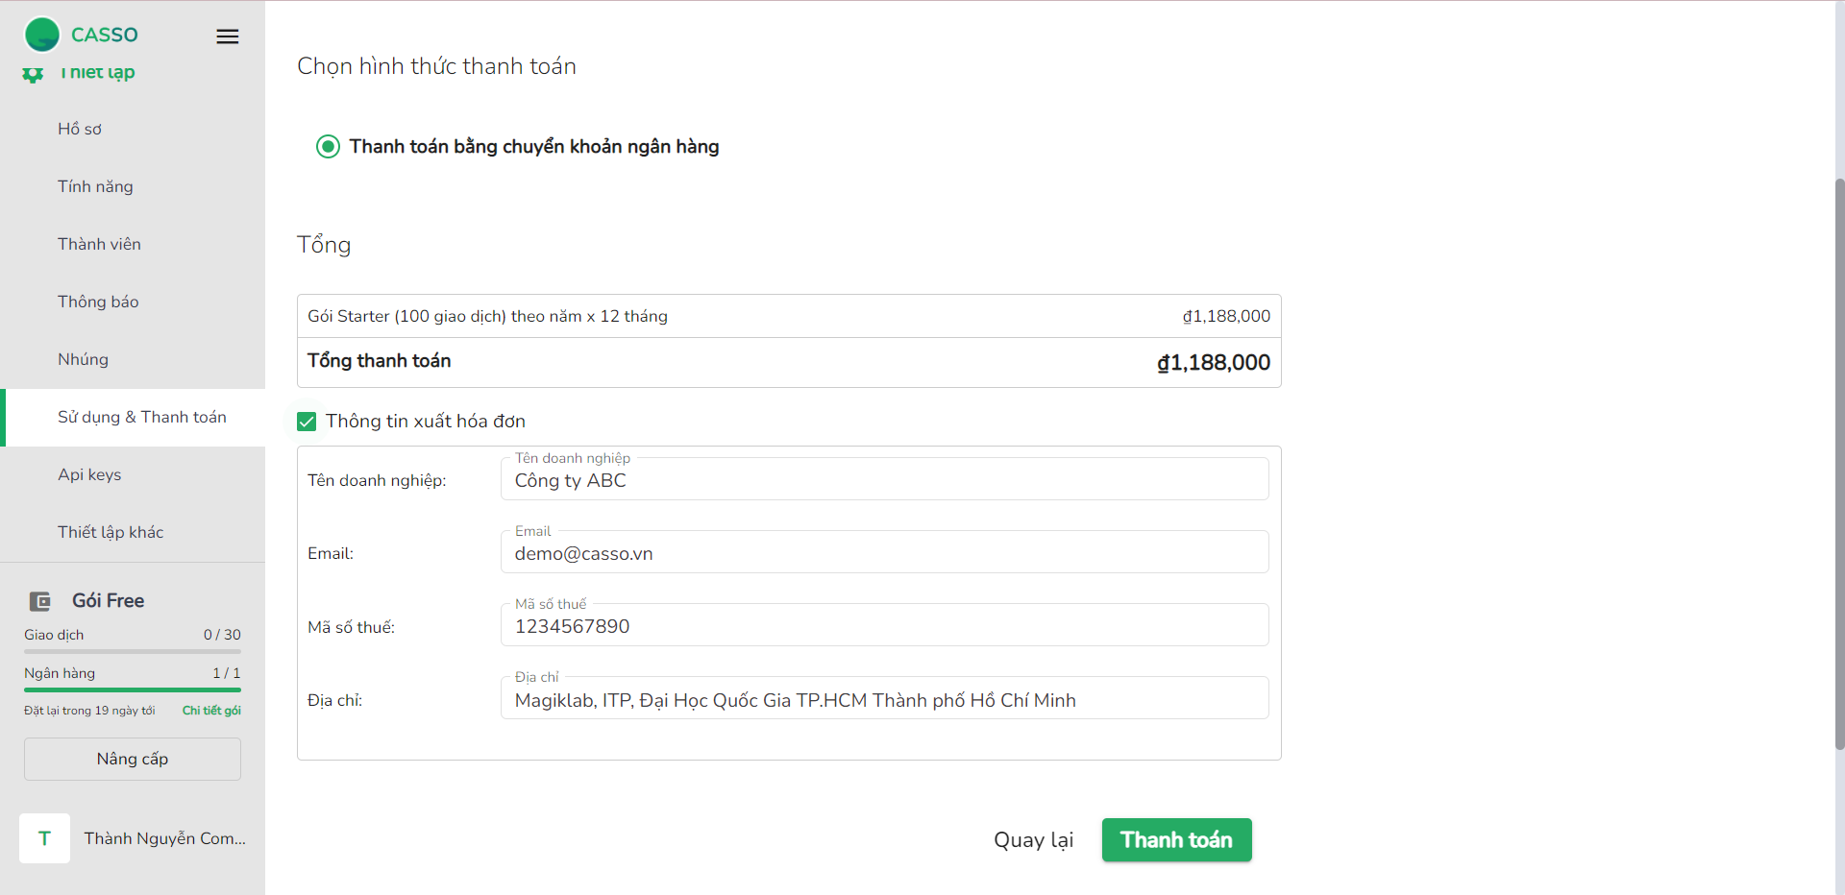
Task: Click the Gói Free wallet icon
Action: click(40, 601)
